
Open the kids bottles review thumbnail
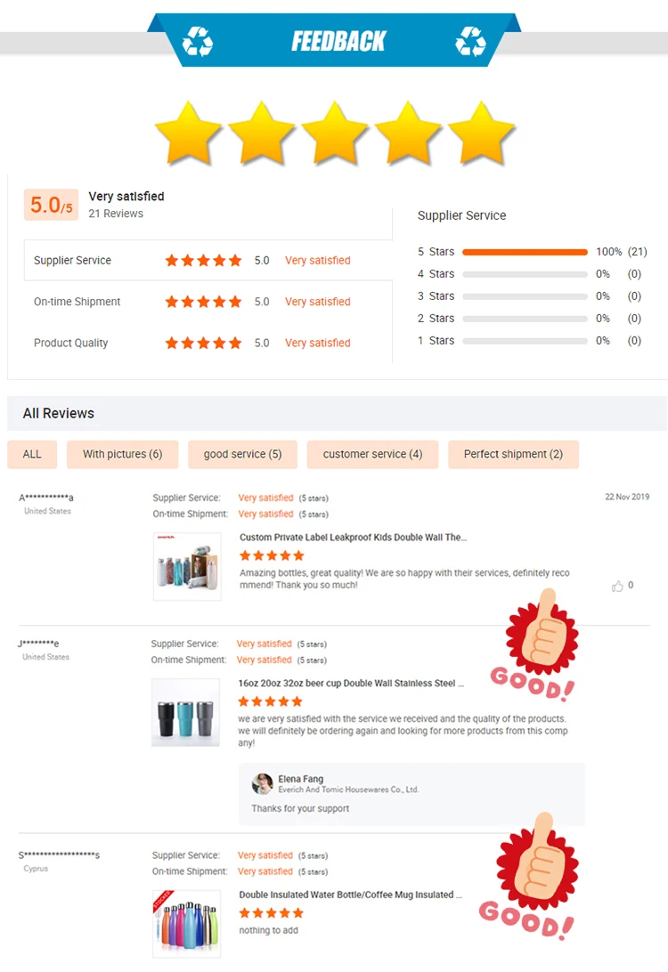click(x=187, y=567)
